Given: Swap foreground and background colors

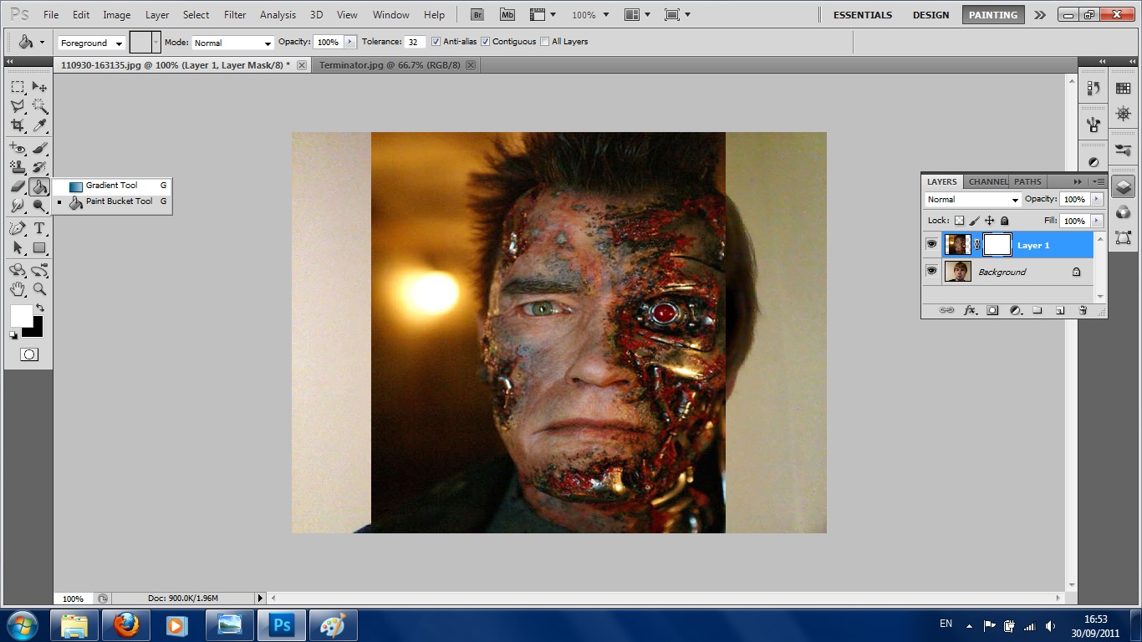Looking at the screenshot, I should pos(39,308).
